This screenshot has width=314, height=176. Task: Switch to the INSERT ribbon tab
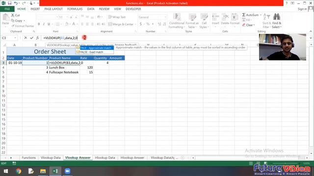point(35,9)
